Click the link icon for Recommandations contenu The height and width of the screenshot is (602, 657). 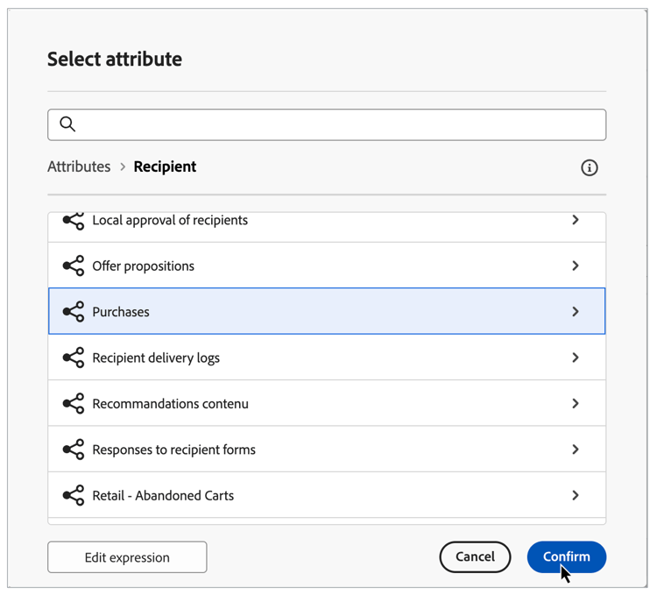(x=74, y=404)
